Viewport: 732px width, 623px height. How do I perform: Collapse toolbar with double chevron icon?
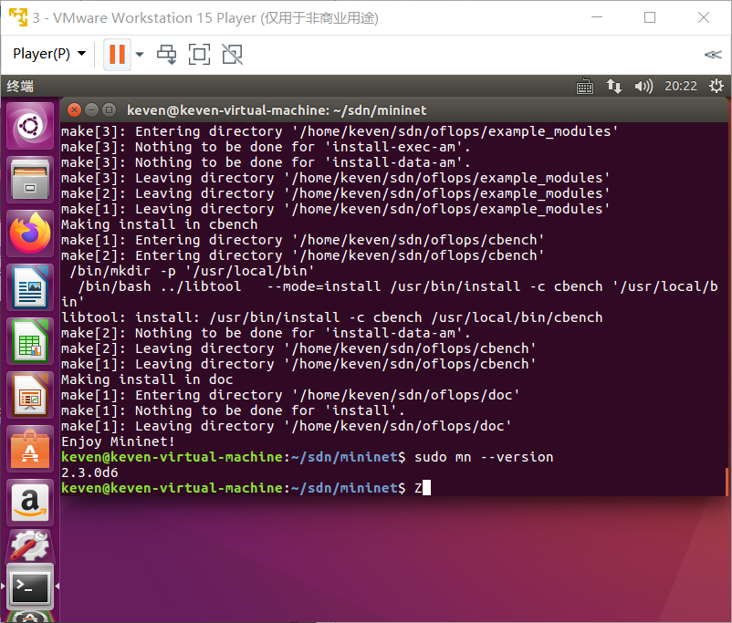point(713,55)
